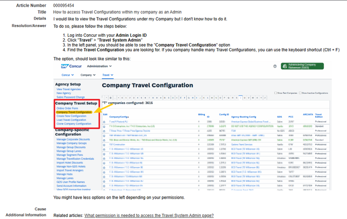Open Import Travel Arrangers link

point(70,170)
